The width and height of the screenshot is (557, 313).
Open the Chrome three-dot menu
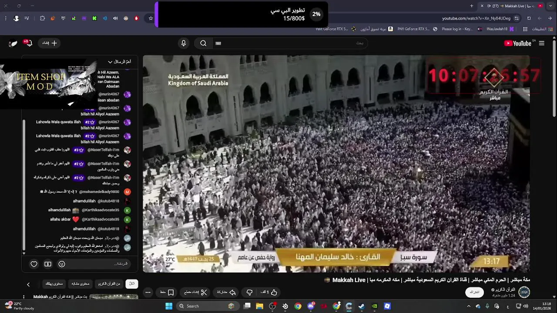point(6,18)
